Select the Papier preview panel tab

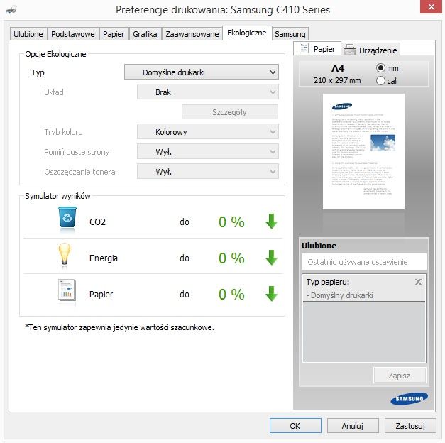click(x=317, y=48)
